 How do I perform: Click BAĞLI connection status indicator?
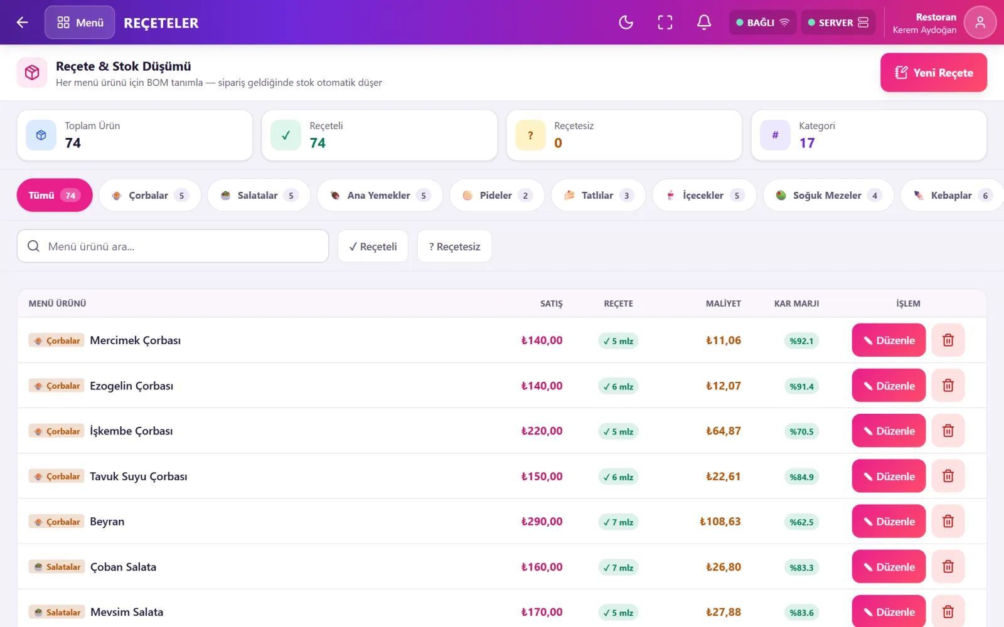coord(762,23)
